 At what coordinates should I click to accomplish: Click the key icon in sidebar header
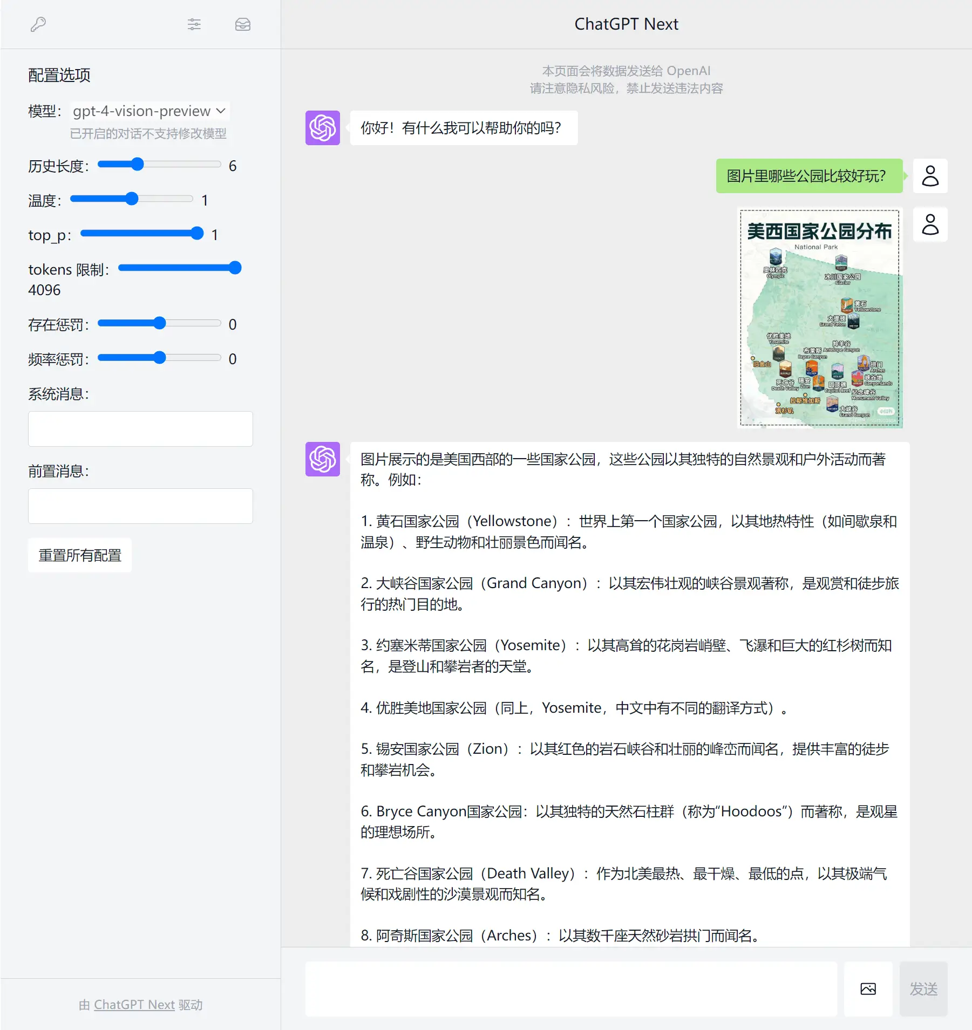(38, 24)
